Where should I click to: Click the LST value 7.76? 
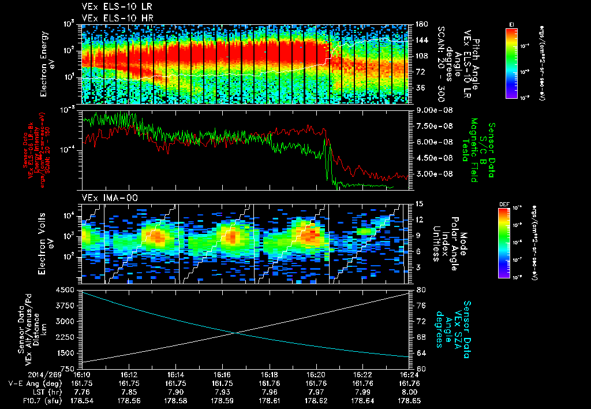(82, 392)
